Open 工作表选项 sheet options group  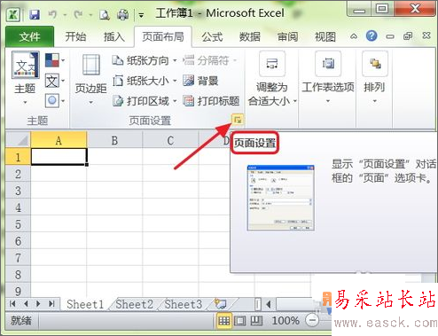tap(328, 77)
